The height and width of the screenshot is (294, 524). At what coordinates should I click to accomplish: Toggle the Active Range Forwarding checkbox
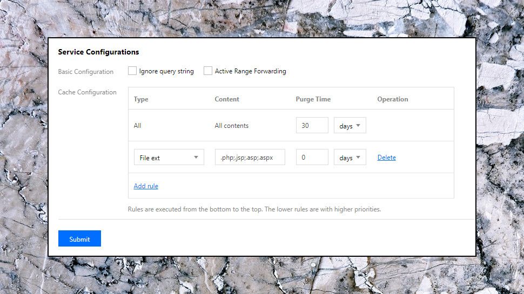(208, 71)
